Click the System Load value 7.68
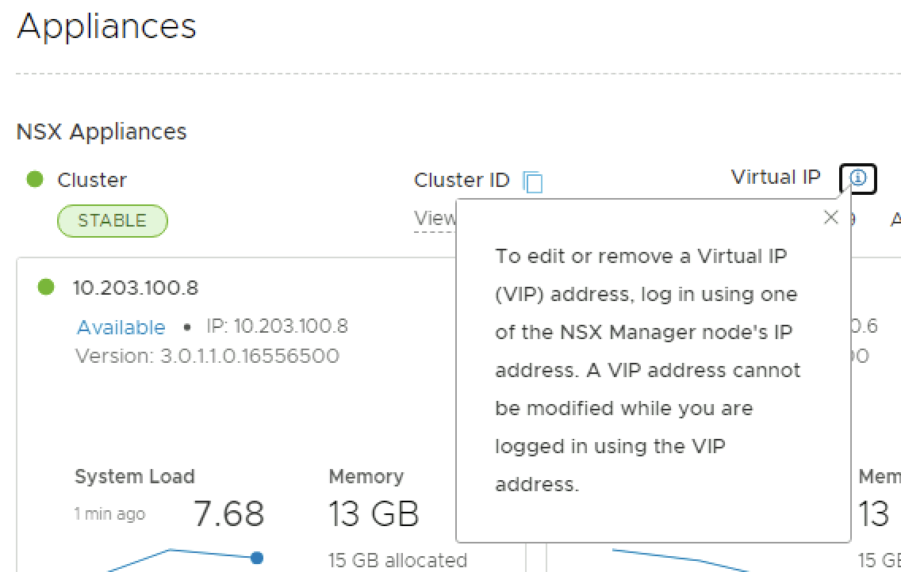The width and height of the screenshot is (901, 572). tap(228, 515)
